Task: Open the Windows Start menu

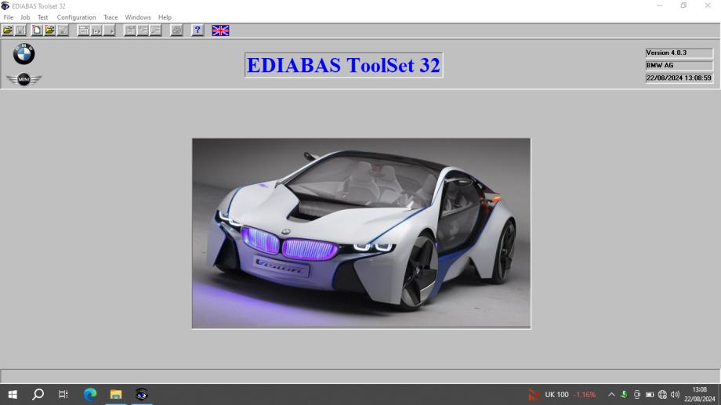Action: click(x=13, y=395)
